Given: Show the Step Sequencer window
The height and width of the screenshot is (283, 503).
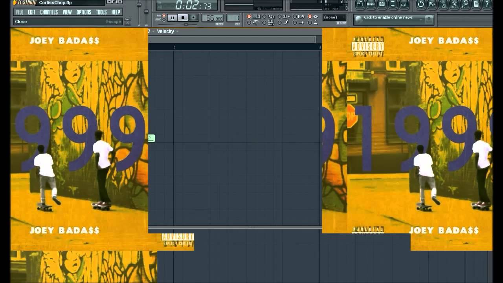Looking at the screenshot, I should point(371,4).
